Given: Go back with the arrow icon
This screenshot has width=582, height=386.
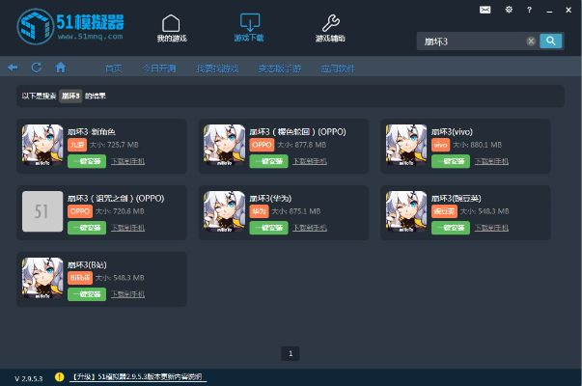Looking at the screenshot, I should 13,68.
